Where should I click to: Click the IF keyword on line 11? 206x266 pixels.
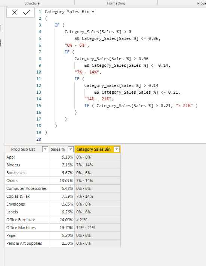[77, 79]
